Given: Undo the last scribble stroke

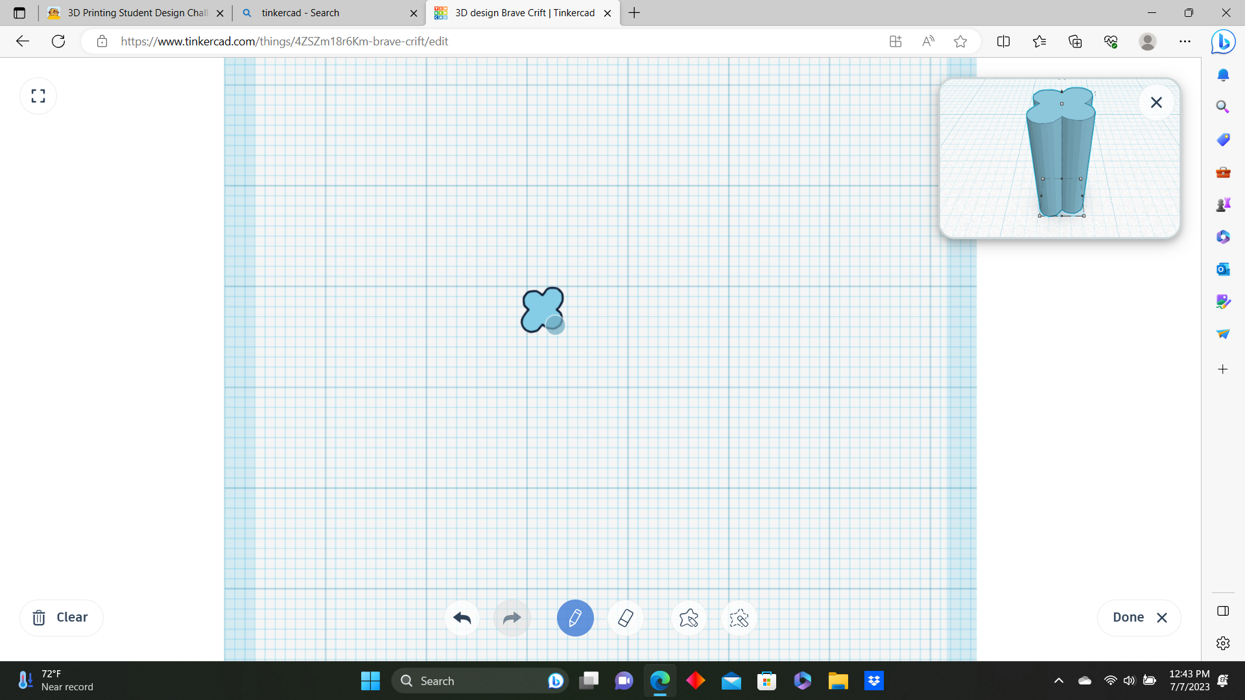Looking at the screenshot, I should [x=462, y=618].
